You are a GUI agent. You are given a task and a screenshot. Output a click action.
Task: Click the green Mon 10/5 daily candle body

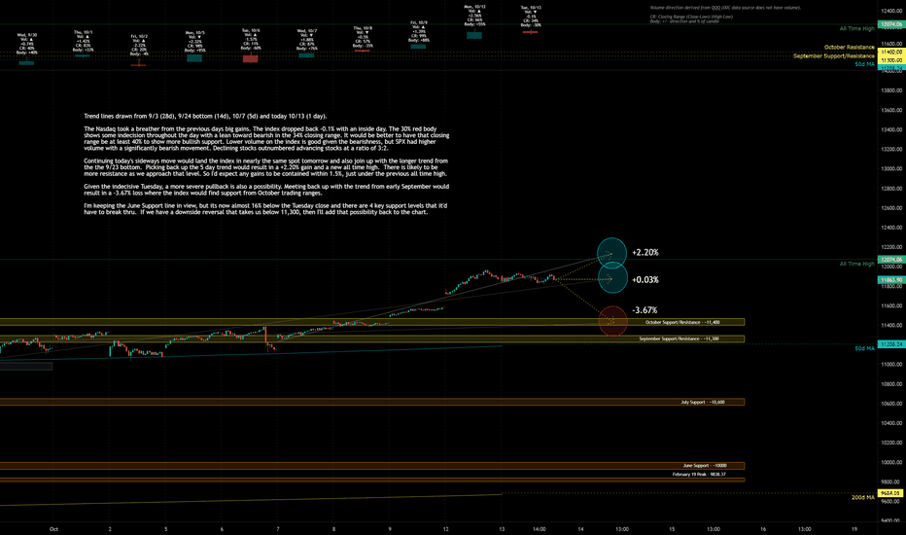194,58
